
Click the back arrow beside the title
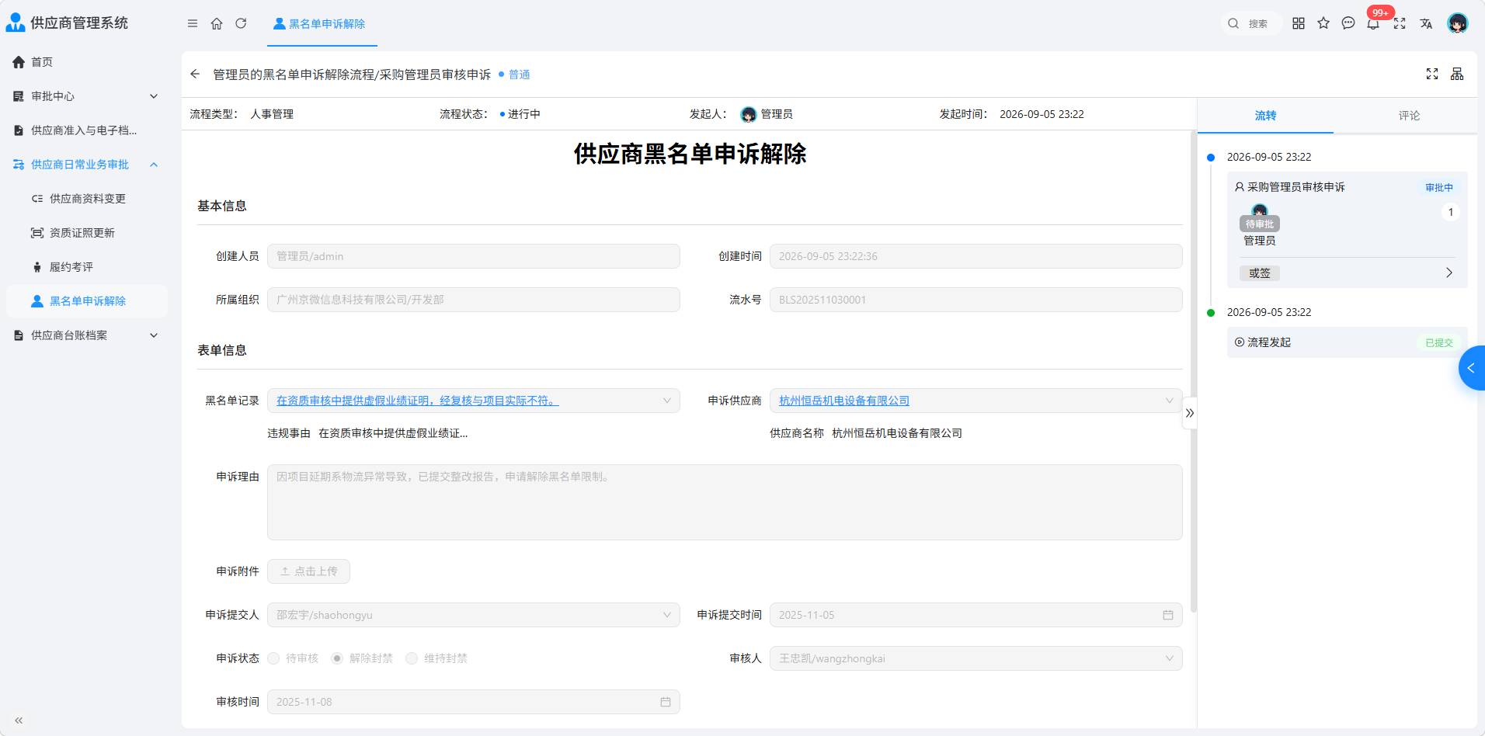coord(195,74)
